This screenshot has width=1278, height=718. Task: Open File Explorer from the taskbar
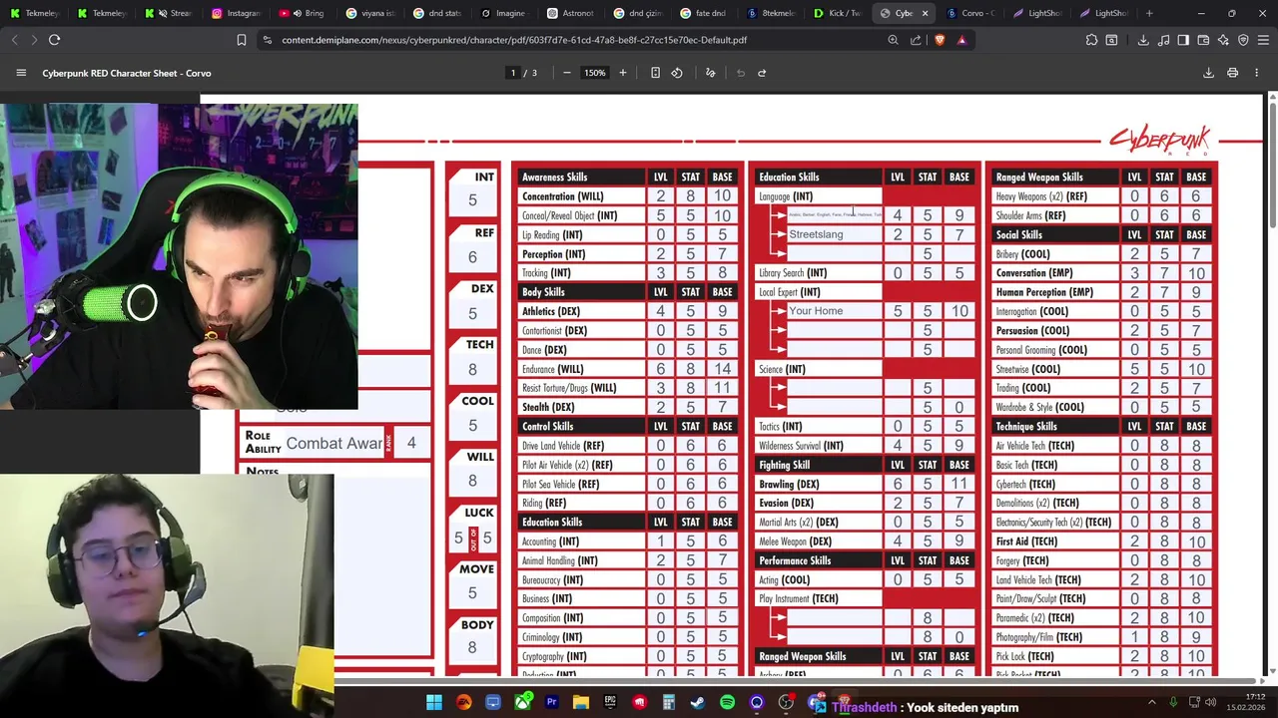[580, 702]
